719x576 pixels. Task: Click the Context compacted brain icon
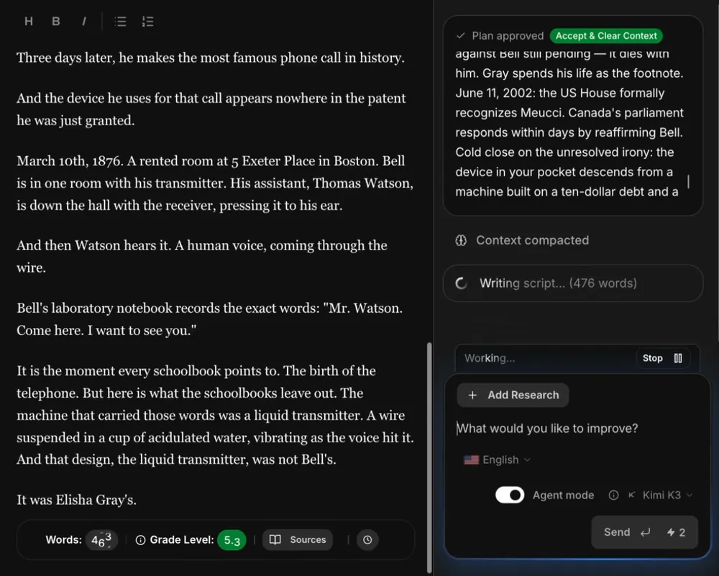point(461,240)
